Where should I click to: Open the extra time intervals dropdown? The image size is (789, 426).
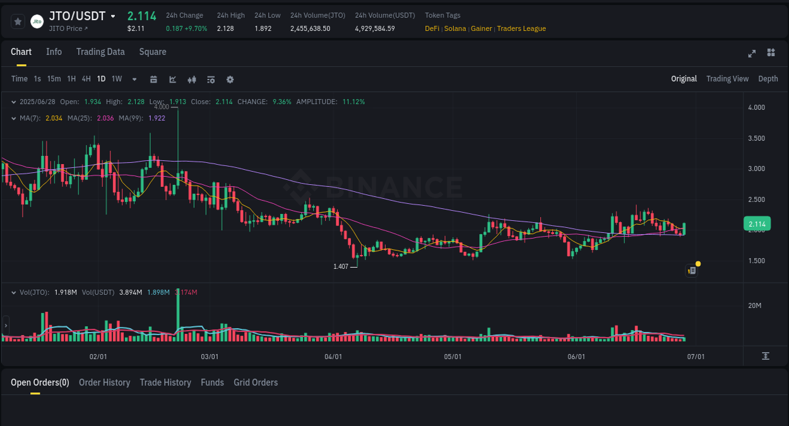tap(133, 79)
